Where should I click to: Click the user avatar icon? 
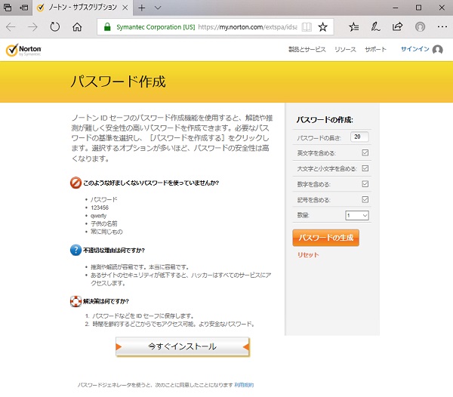(x=437, y=49)
